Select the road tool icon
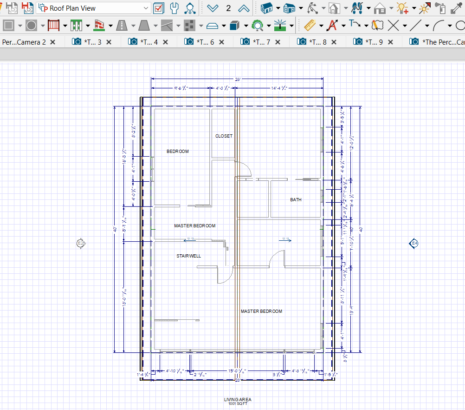Screen dimensions: 465x410 coord(123,25)
